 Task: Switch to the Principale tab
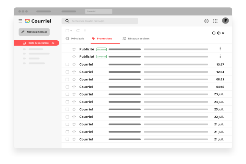tap(75, 39)
